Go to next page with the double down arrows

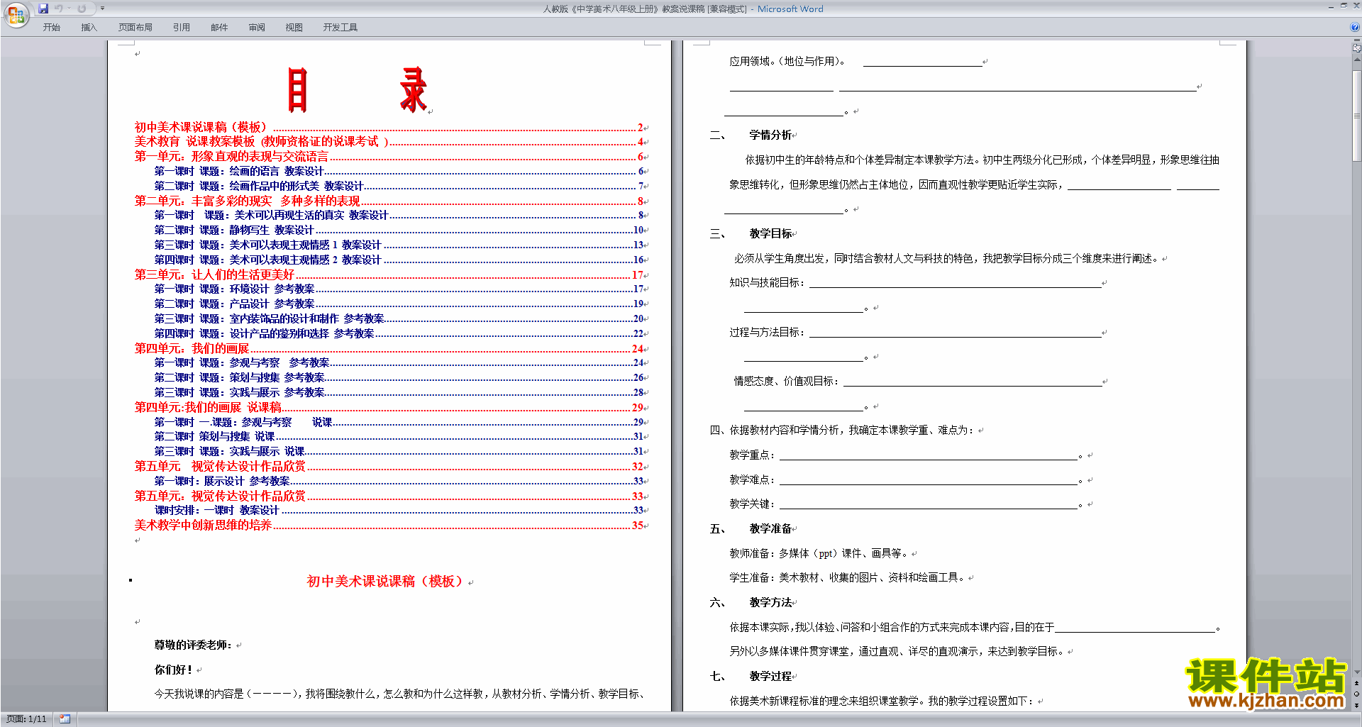point(1356,704)
